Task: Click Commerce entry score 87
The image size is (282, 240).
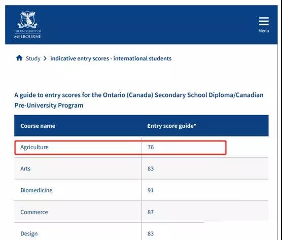Action: (151, 212)
